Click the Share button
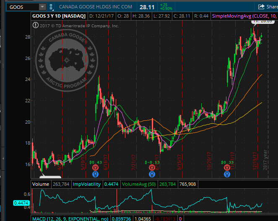Screen dimensions: 278x221 tap(268, 7)
